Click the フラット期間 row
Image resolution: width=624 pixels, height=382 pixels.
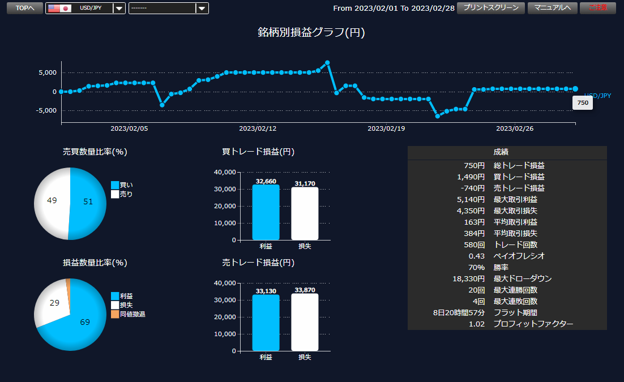(507, 313)
